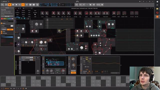Toggle the orange overdub button
The width and height of the screenshot is (160, 90).
click(23, 5)
